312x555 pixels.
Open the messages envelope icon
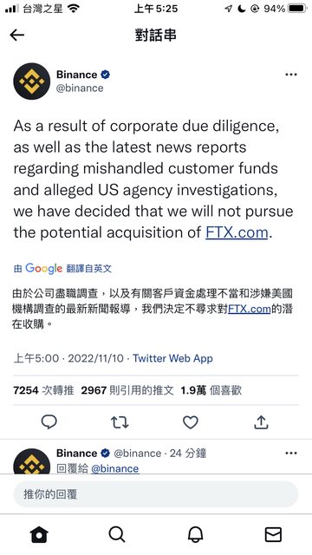274,534
